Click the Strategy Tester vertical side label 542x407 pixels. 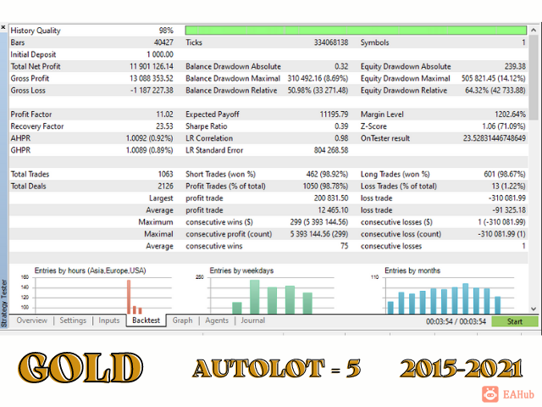[3, 304]
